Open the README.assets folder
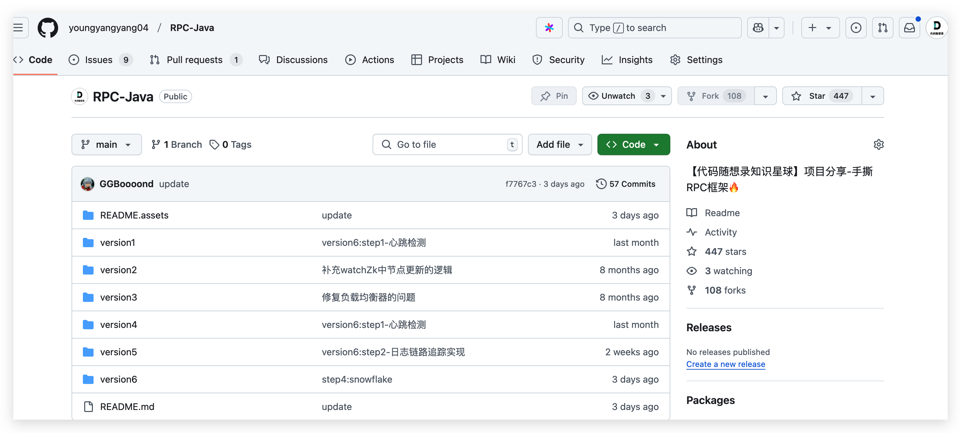This screenshot has height=433, width=961. 134,215
